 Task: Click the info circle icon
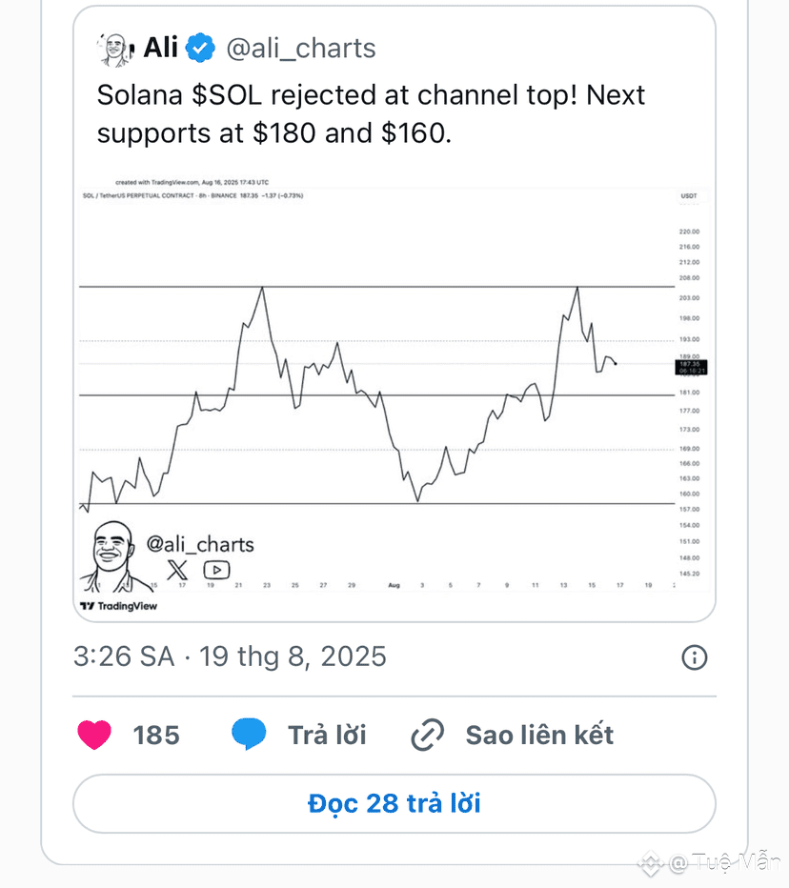pyautogui.click(x=695, y=657)
